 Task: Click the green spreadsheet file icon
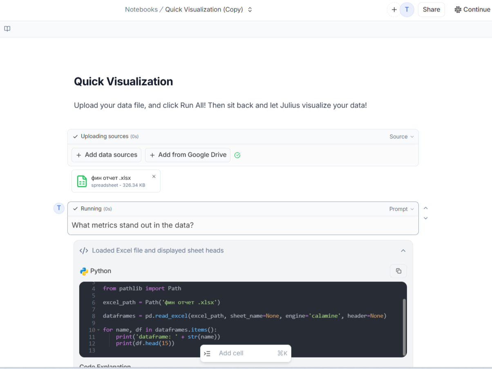pos(82,181)
